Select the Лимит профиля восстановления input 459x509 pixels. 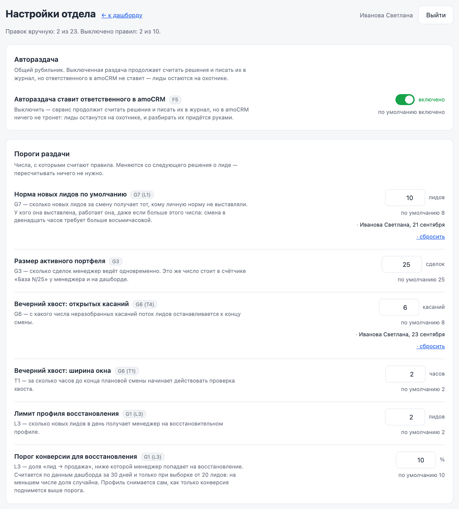[x=405, y=417]
